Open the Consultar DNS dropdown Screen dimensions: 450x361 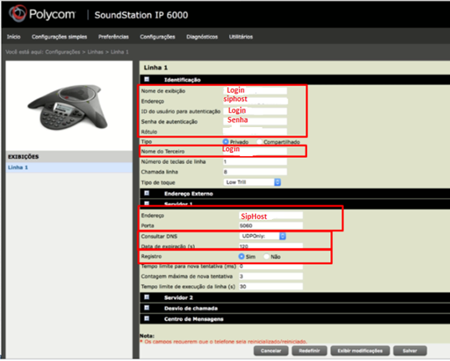pyautogui.click(x=263, y=236)
